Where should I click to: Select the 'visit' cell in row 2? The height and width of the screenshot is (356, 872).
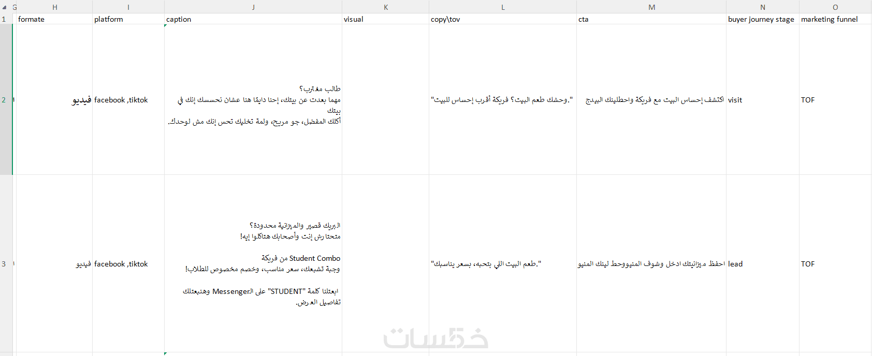coord(763,100)
